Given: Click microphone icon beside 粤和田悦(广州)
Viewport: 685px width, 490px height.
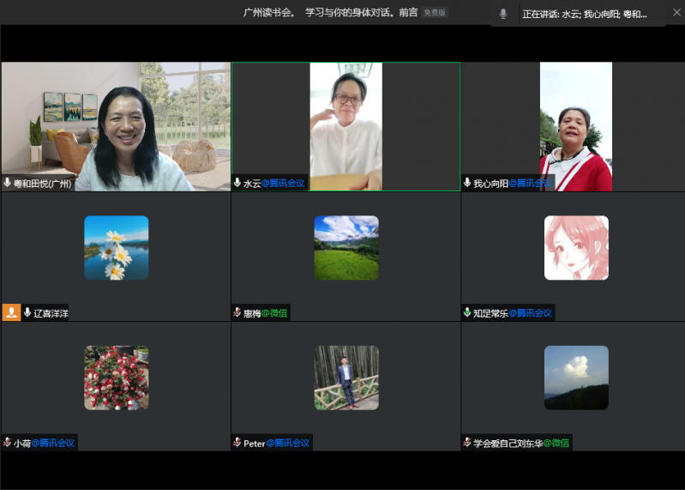Looking at the screenshot, I should click(8, 183).
